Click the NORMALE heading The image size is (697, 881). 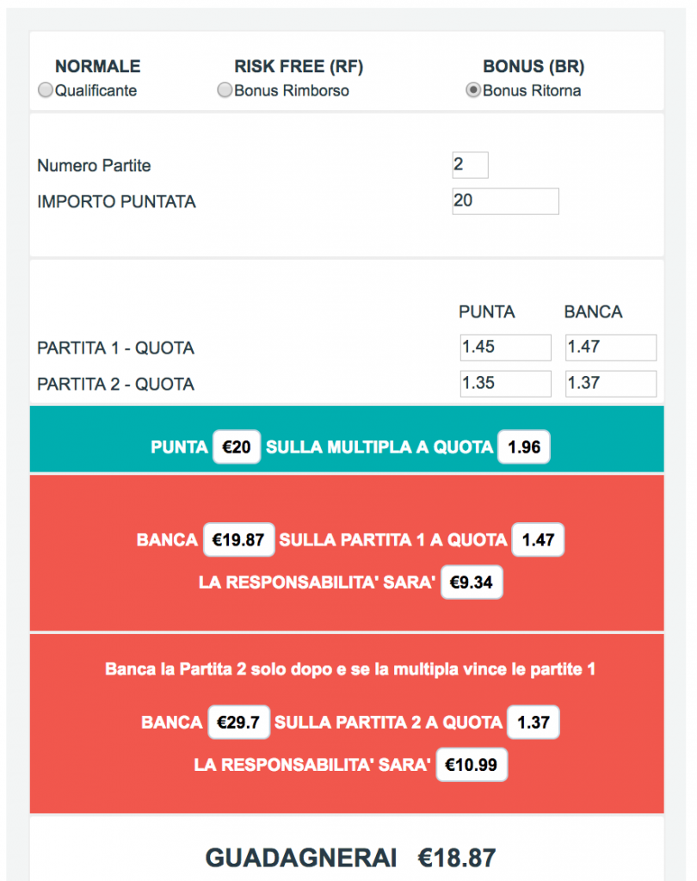[97, 67]
